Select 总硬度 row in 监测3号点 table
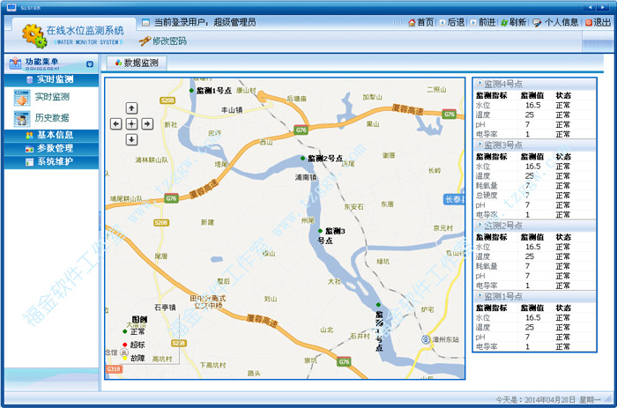This screenshot has height=408, width=617. coord(534,196)
